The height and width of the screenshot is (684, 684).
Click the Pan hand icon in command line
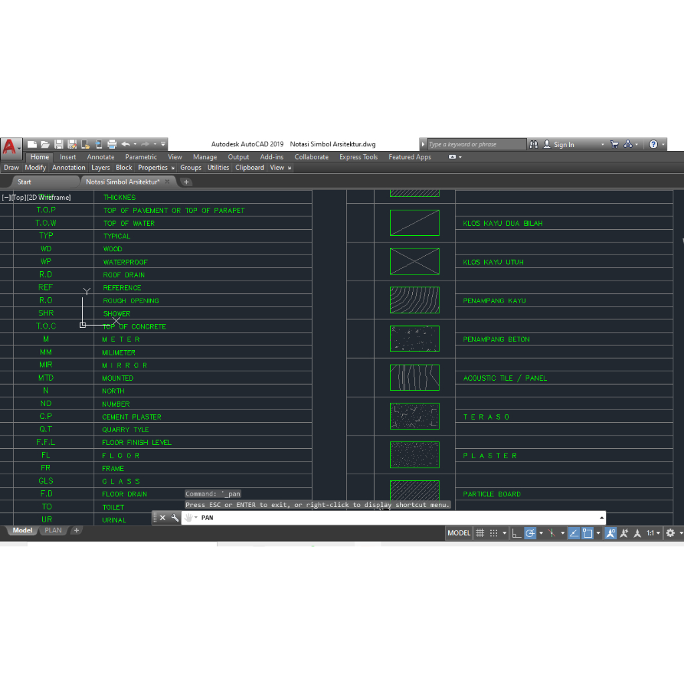188,518
